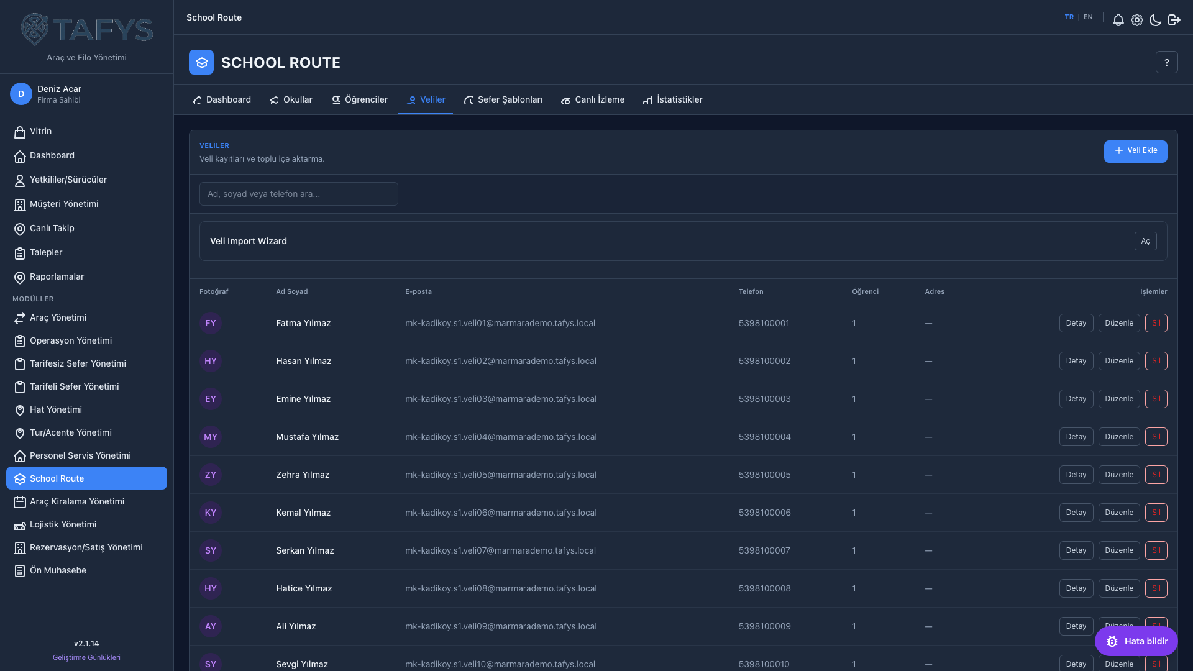Image resolution: width=1193 pixels, height=671 pixels.
Task: Open the help question mark button
Action: (x=1166, y=62)
